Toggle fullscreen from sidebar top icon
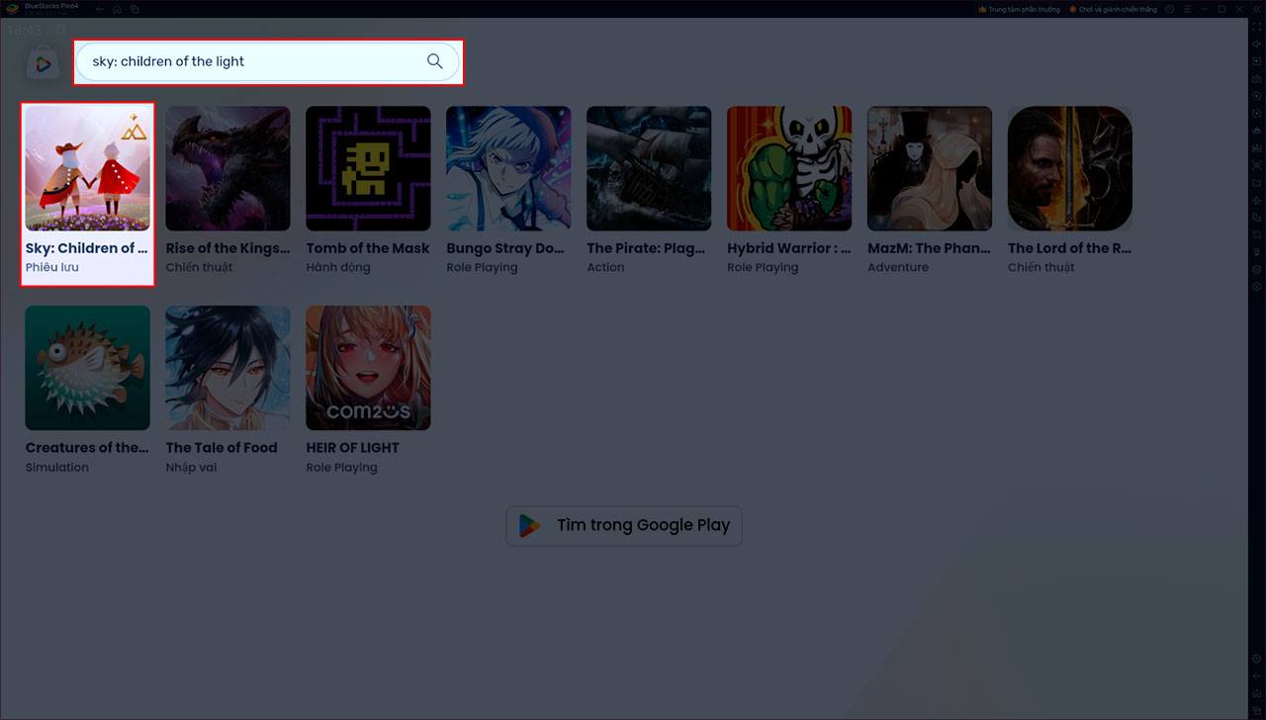This screenshot has width=1266, height=720. tap(1256, 27)
